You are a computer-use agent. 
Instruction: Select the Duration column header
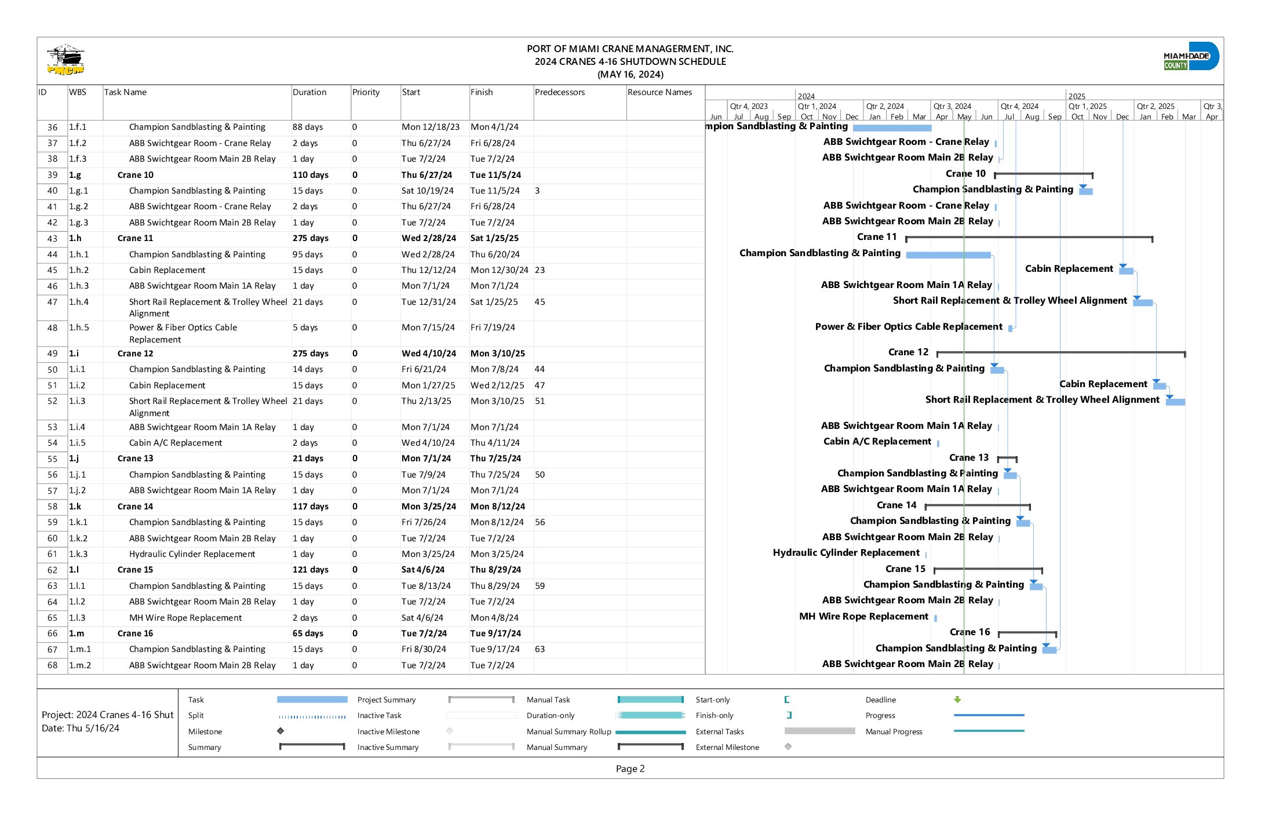tap(321, 103)
